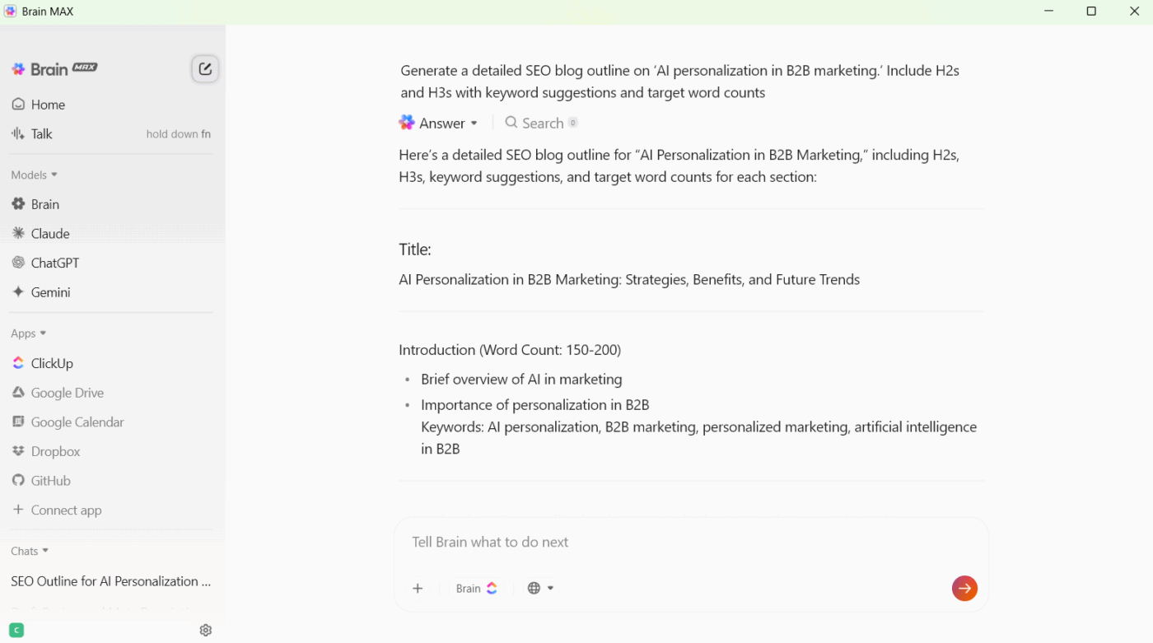Collapse the Models section
The image size is (1153, 643).
click(x=35, y=175)
